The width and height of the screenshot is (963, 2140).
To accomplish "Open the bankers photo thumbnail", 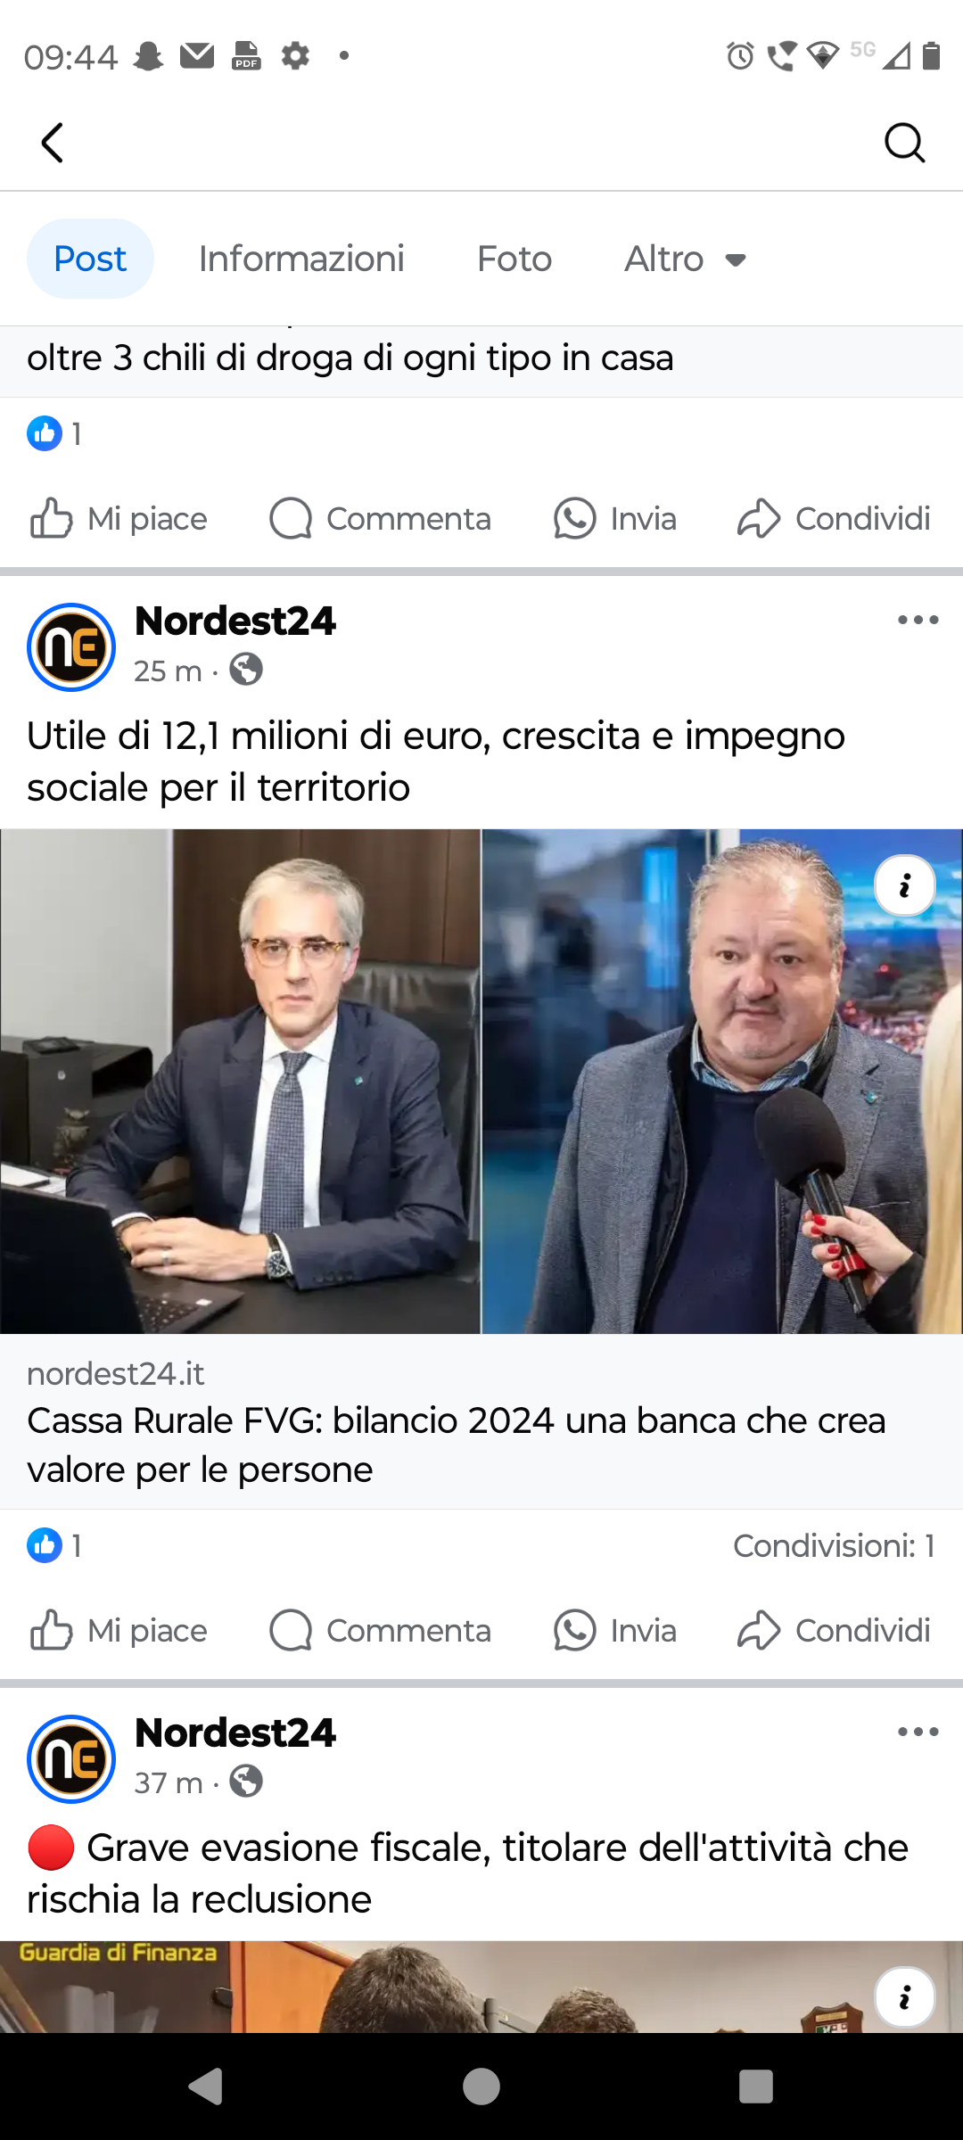I will pyautogui.click(x=481, y=1082).
